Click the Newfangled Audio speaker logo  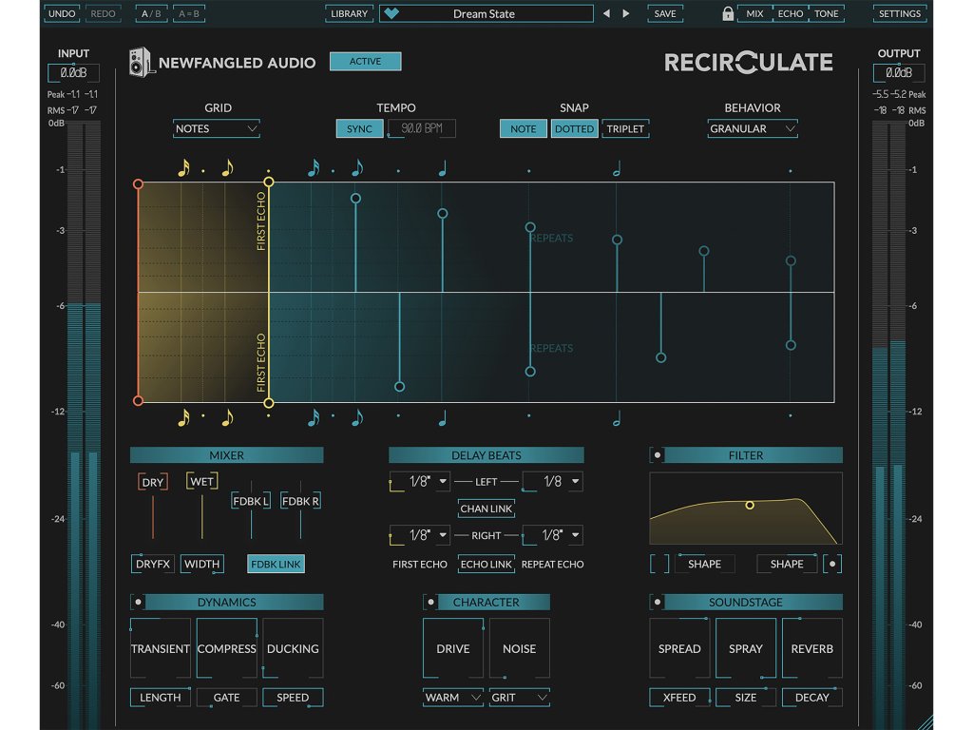click(x=140, y=63)
